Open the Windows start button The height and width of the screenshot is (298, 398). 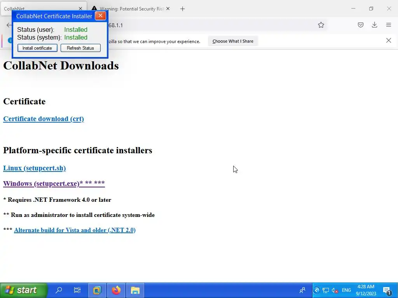24,290
